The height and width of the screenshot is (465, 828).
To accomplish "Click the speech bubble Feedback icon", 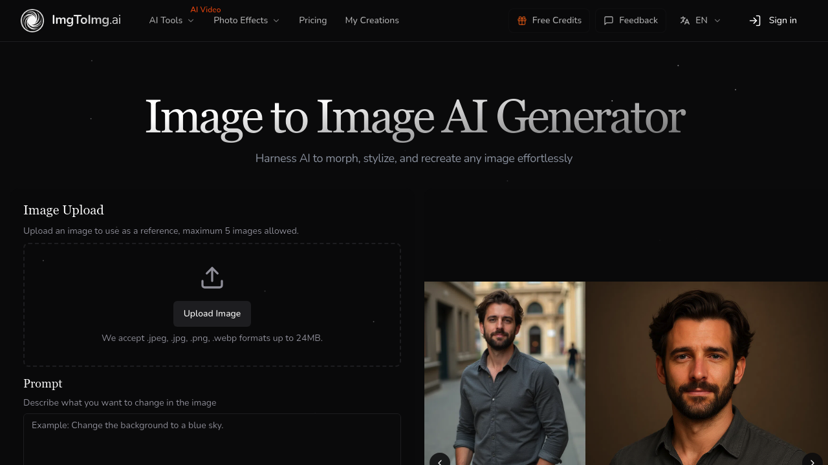I will pyautogui.click(x=609, y=20).
